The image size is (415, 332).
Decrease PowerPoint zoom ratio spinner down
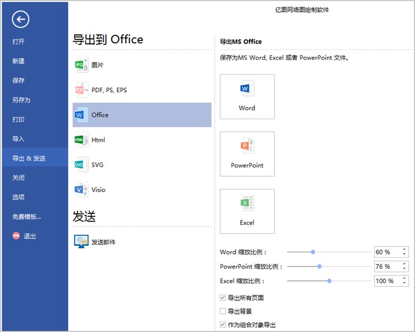tap(404, 268)
